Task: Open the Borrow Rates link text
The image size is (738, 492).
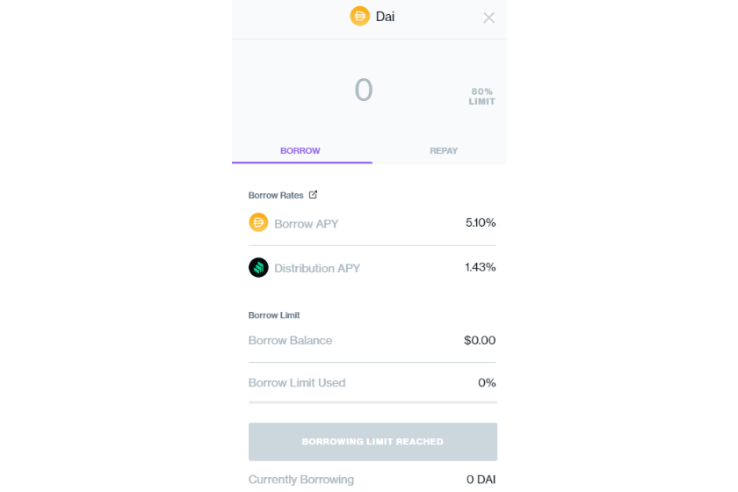Action: [x=276, y=195]
